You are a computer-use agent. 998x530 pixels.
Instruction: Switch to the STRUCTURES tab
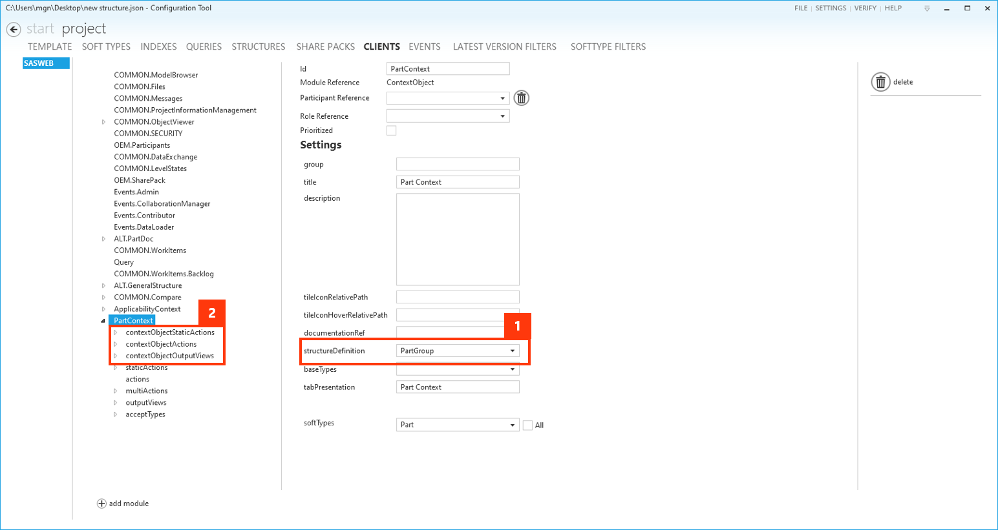coord(258,46)
